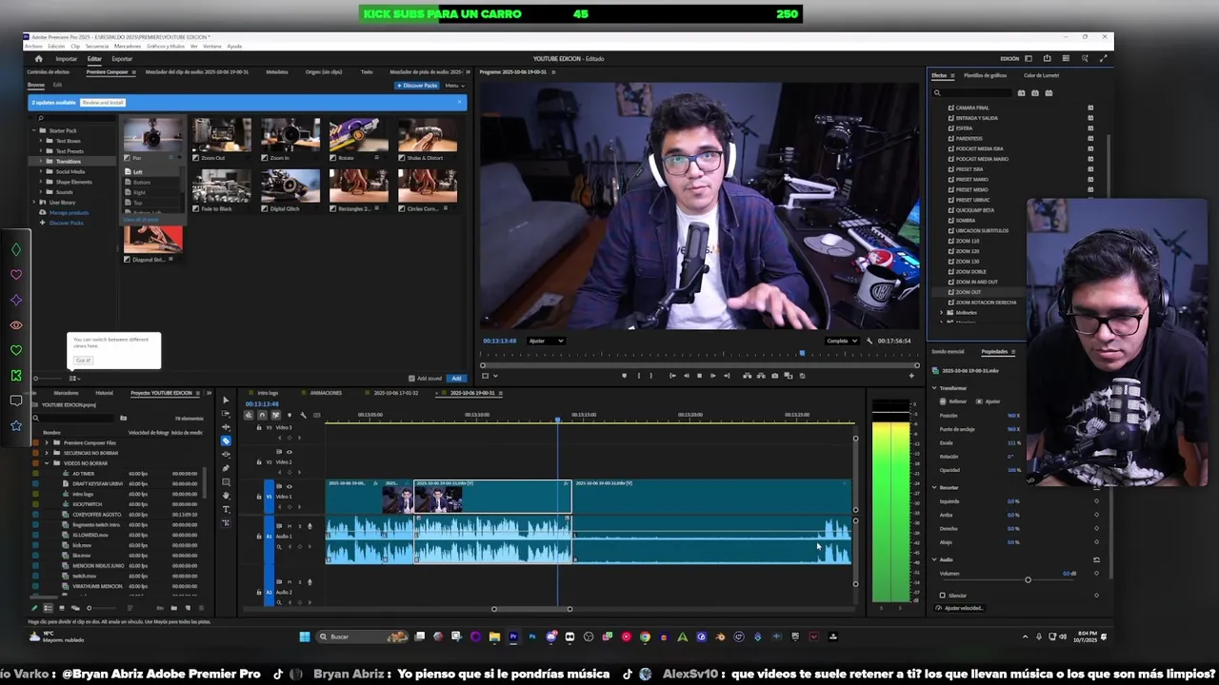Viewport: 1219px width, 685px height.
Task: Select the Rectangle tool in the tools panel
Action: point(226,481)
